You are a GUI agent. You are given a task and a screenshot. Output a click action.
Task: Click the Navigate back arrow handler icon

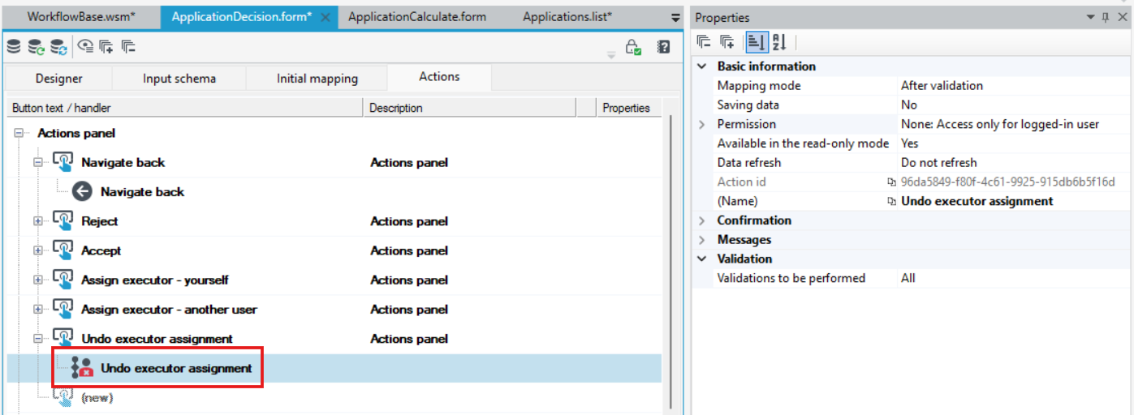82,191
